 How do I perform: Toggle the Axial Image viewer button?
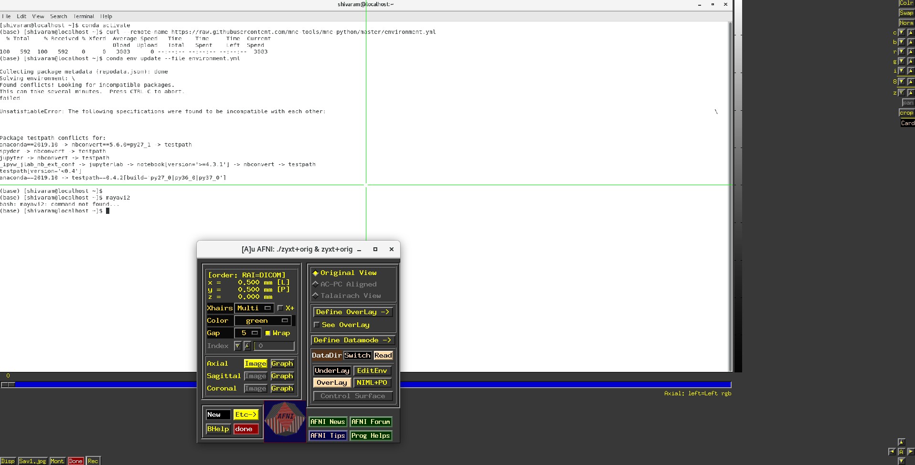pyautogui.click(x=255, y=364)
